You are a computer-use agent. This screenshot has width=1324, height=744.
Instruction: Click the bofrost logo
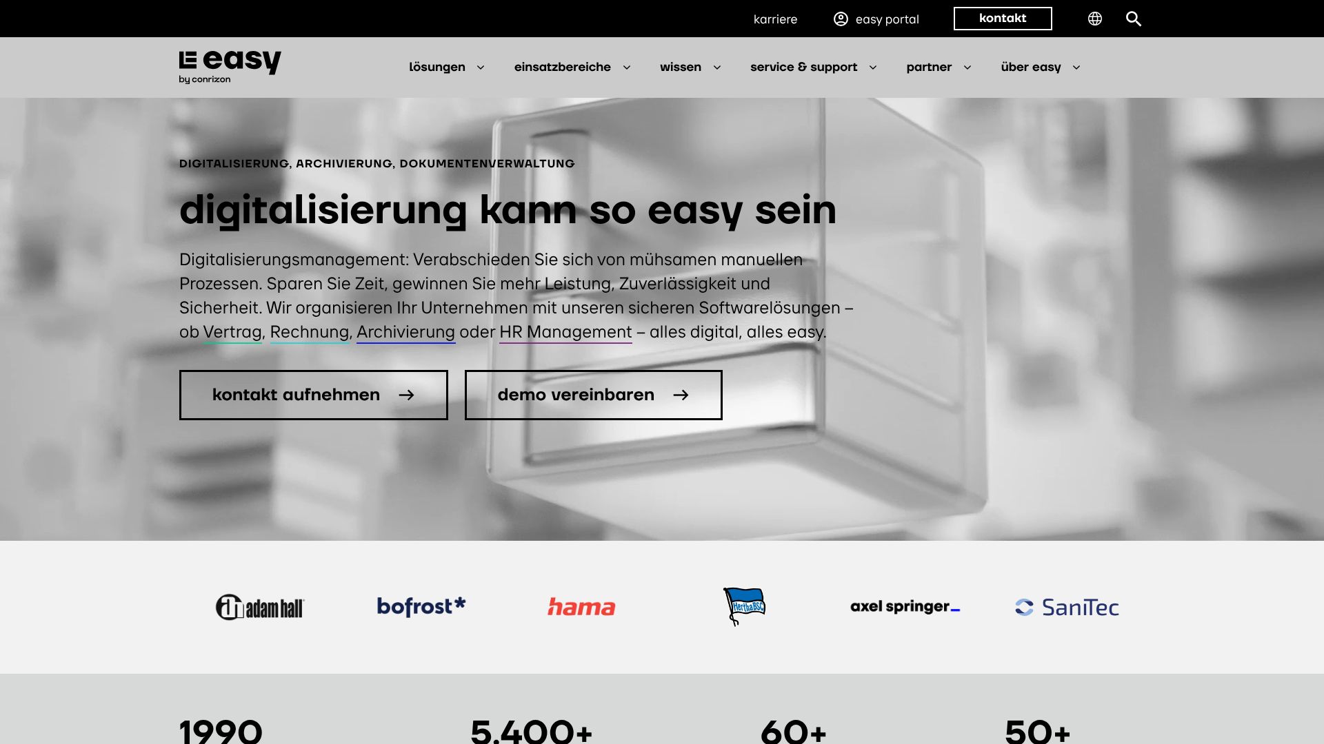(x=421, y=607)
